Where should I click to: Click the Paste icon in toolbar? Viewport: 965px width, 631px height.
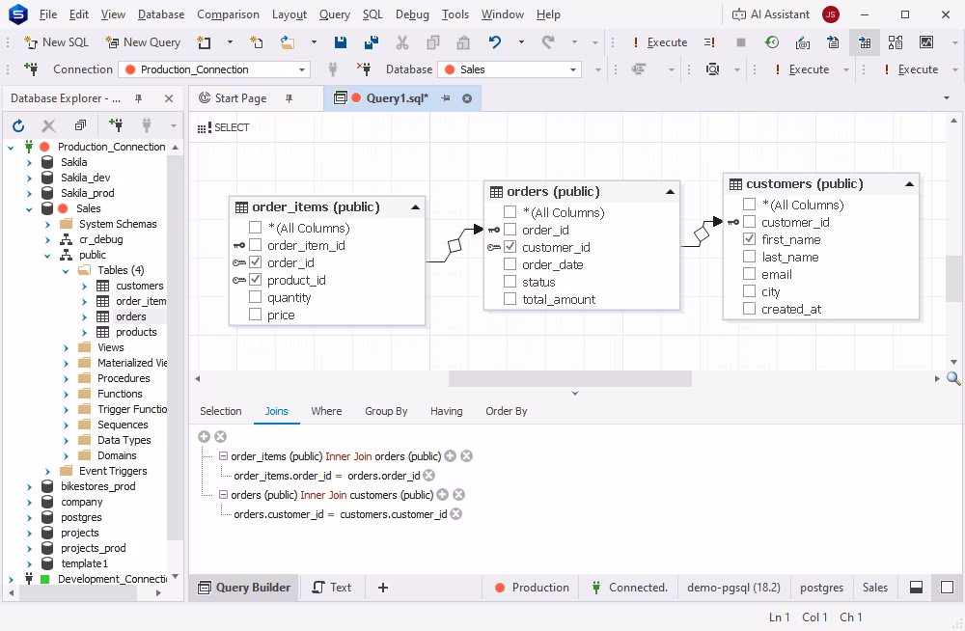[x=463, y=42]
